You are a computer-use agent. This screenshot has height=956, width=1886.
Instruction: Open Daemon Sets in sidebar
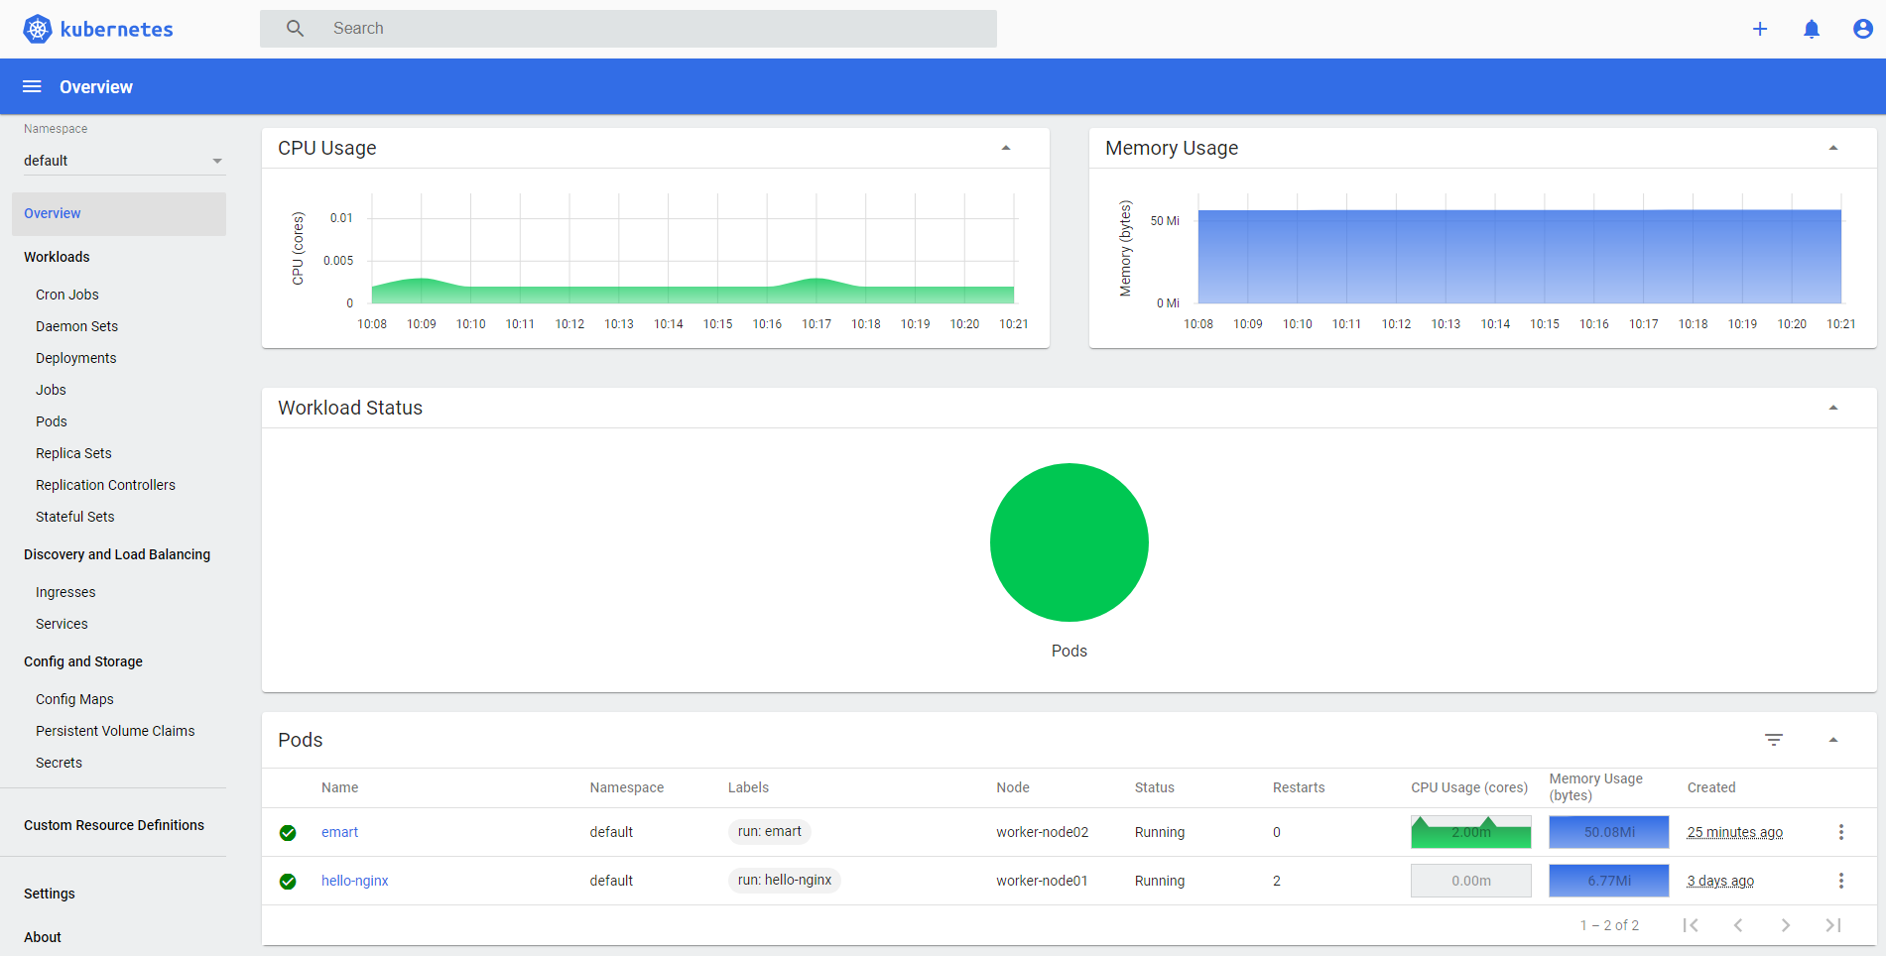click(x=76, y=326)
